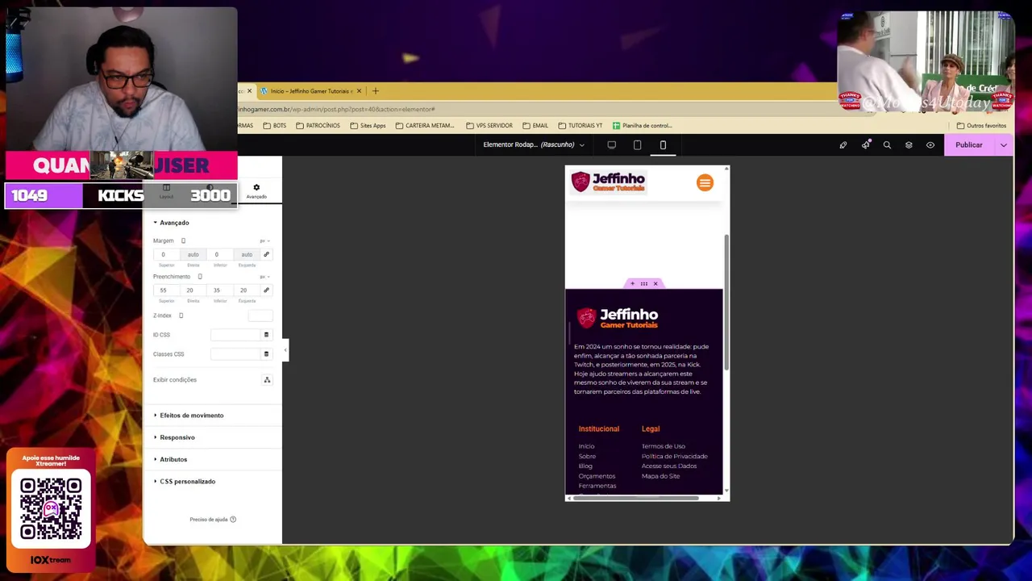Viewport: 1032px width, 581px height.
Task: Open the Avançado gear tab
Action: tap(256, 191)
